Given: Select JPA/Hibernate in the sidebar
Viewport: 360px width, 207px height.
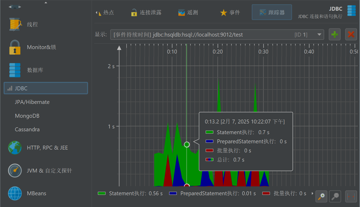Looking at the screenshot, I should pyautogui.click(x=32, y=102).
